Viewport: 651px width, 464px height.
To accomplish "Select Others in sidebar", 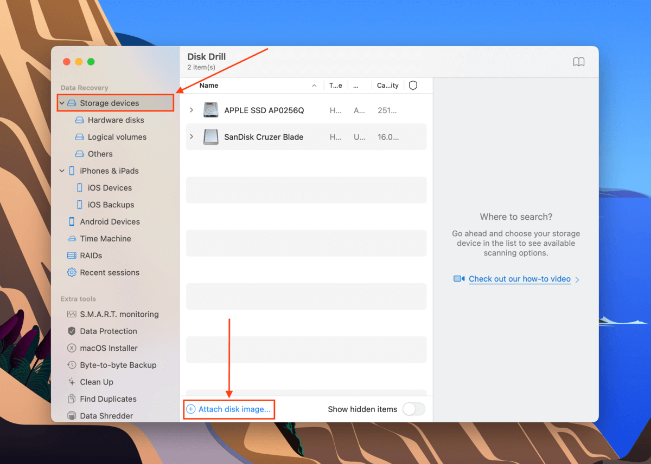I will tap(100, 154).
